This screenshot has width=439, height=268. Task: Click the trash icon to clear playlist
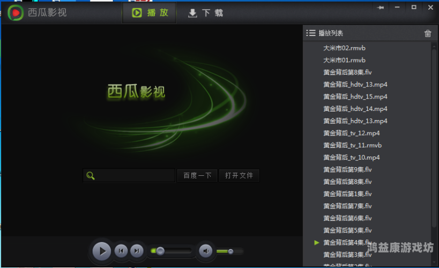(x=428, y=33)
